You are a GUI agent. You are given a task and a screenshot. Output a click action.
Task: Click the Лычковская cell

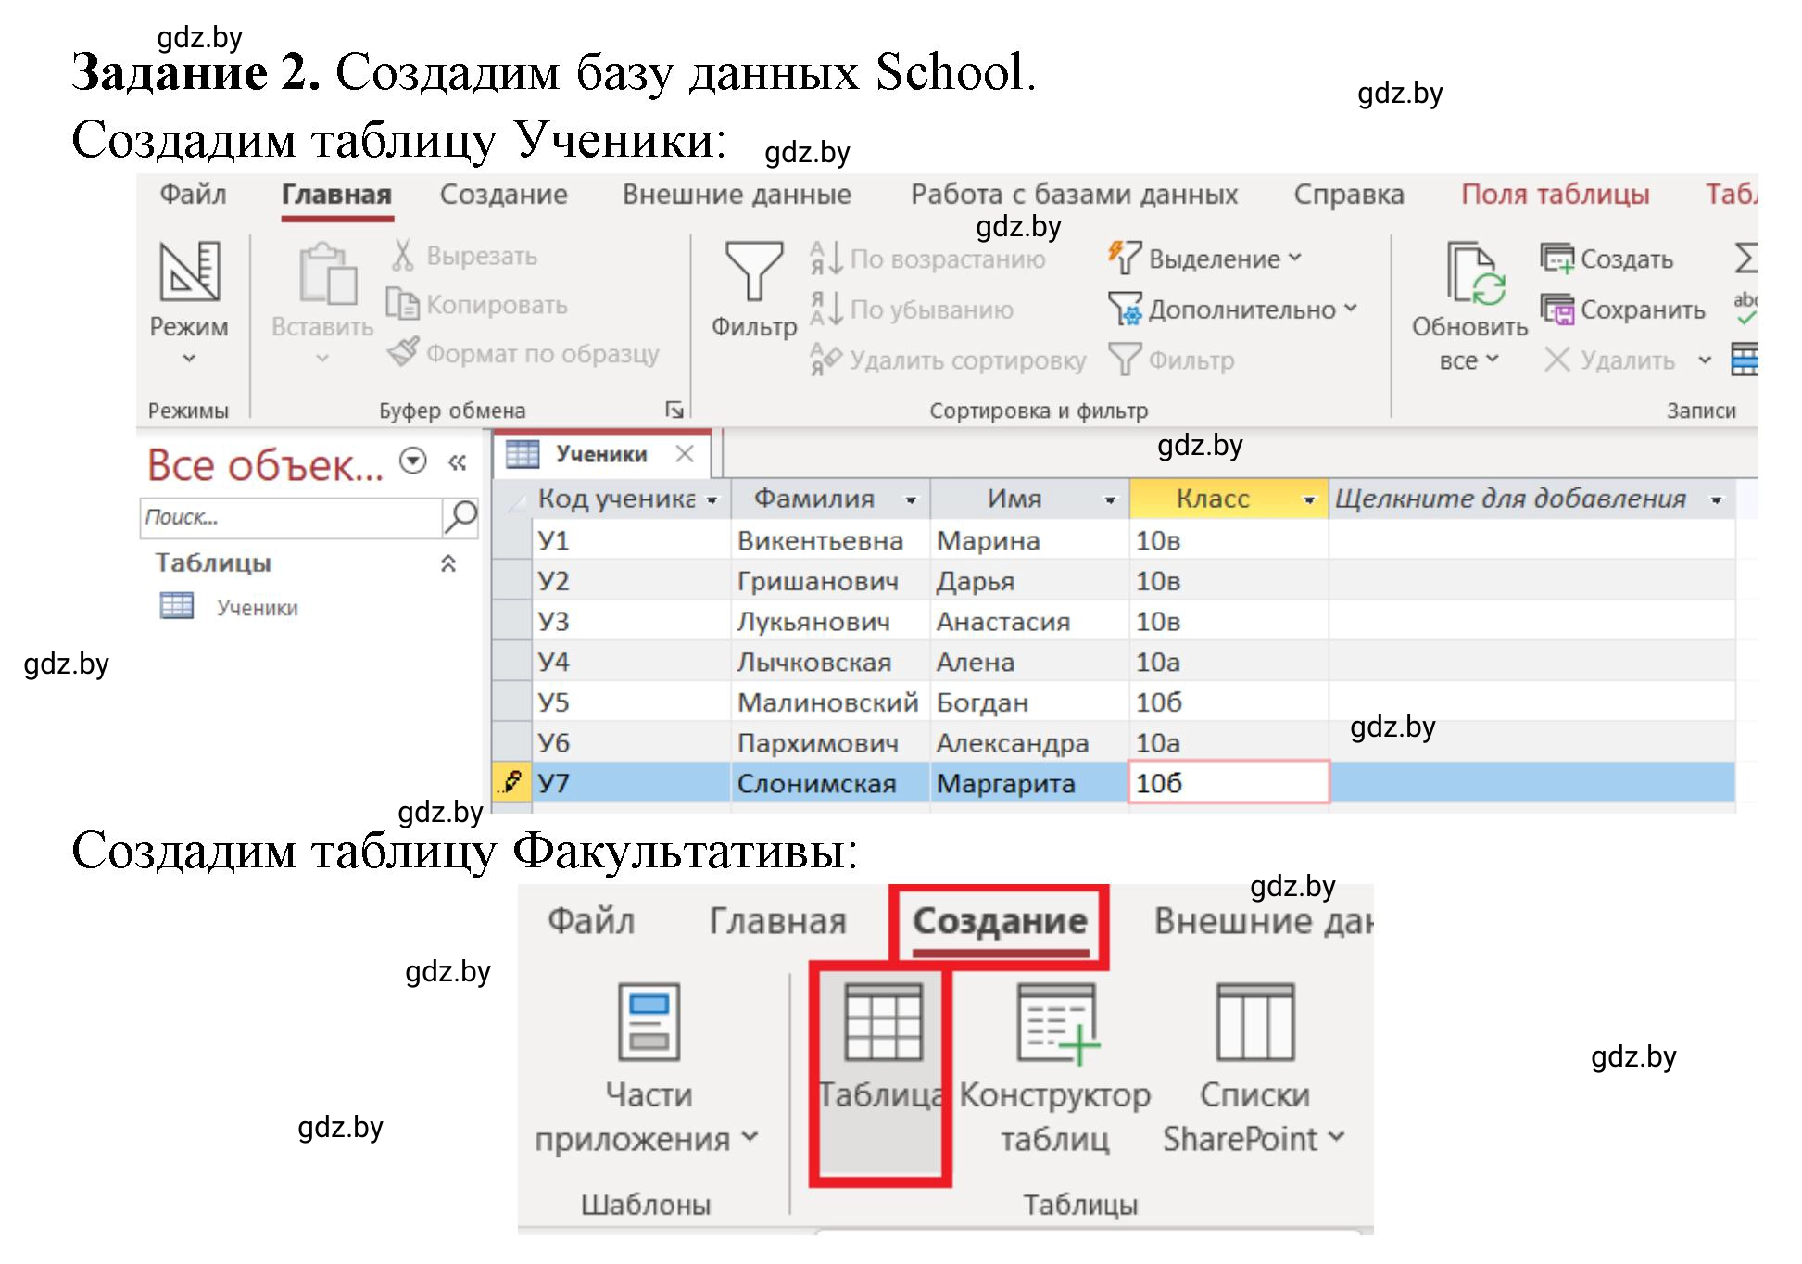pyautogui.click(x=830, y=663)
